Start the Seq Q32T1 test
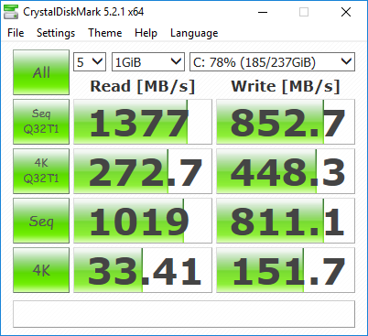368x336 pixels. tap(41, 122)
